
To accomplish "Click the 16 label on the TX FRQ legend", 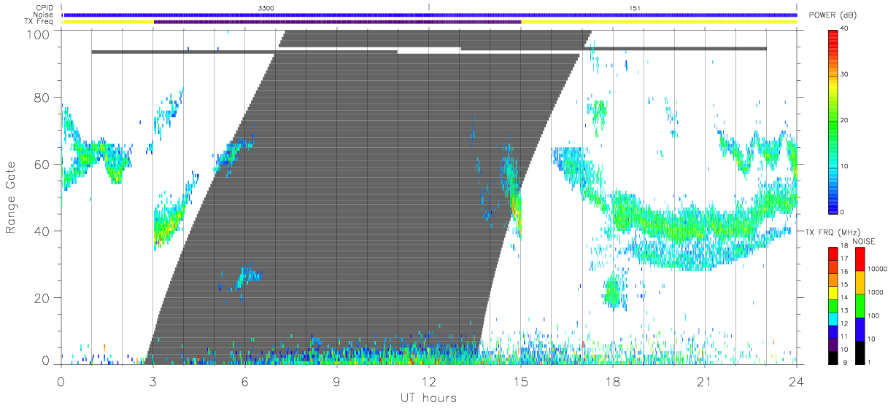I will [844, 272].
